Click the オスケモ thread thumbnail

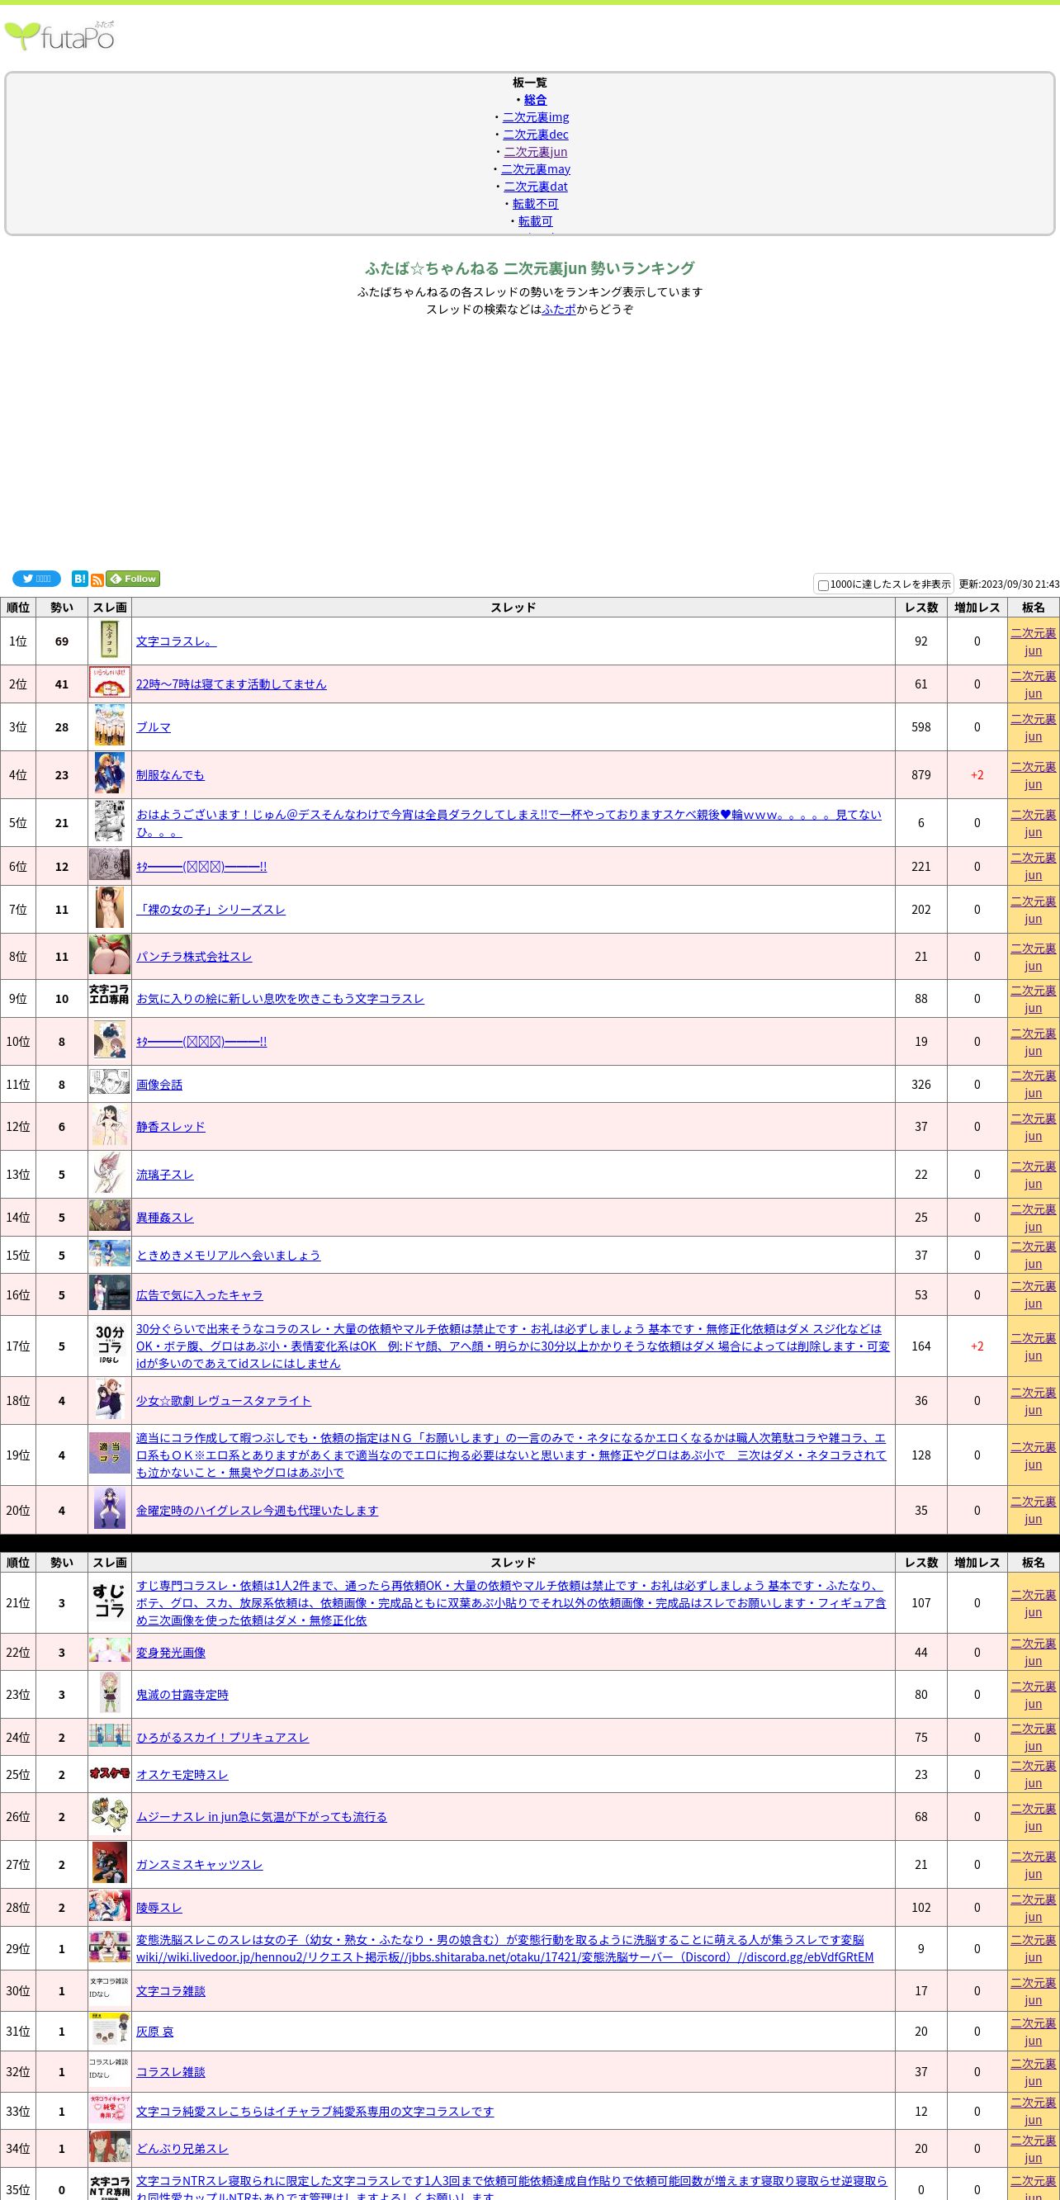point(109,1774)
